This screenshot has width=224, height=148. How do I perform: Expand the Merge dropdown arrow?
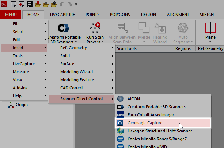click(144, 42)
